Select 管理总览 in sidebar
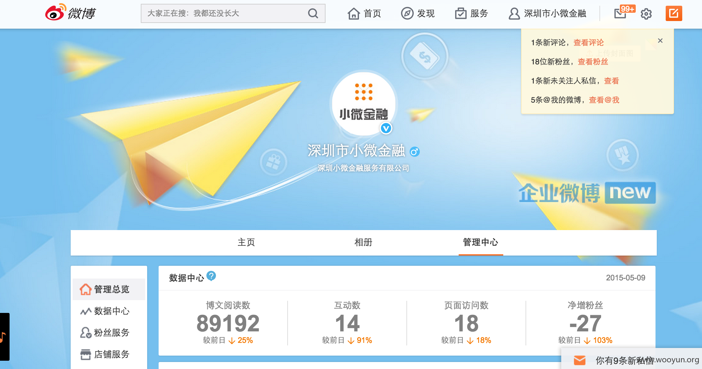Viewport: 702px width, 369px height. click(109, 289)
